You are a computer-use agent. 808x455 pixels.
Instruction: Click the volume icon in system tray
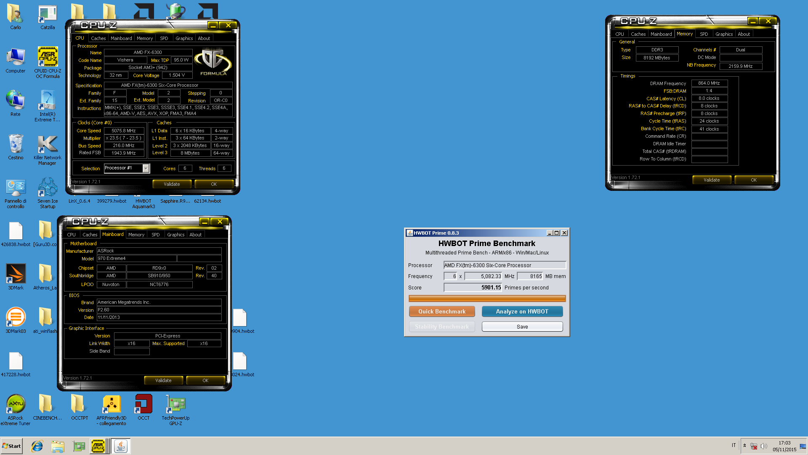tap(764, 446)
